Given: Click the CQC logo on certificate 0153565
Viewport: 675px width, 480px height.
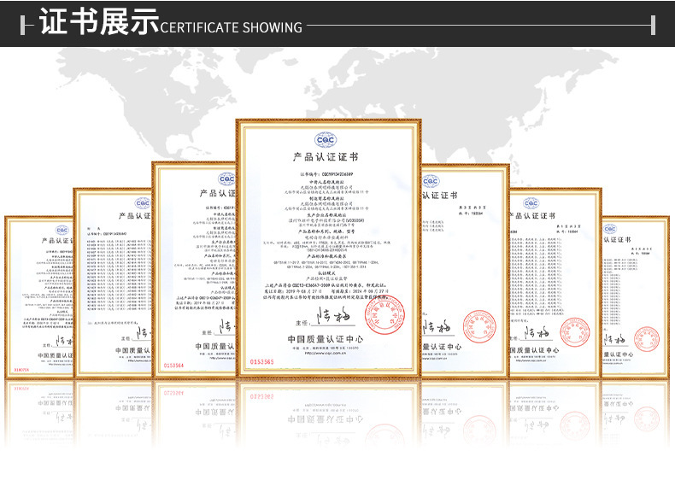Looking at the screenshot, I should (326, 140).
